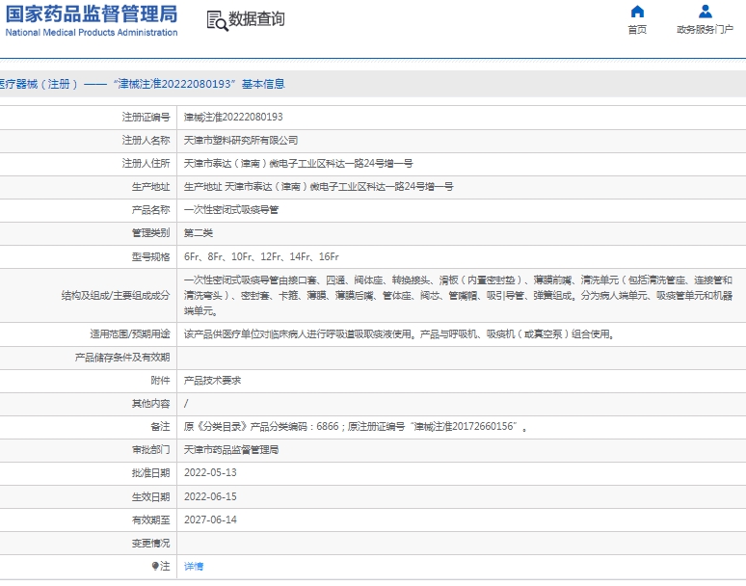Open the 详情 details link

click(x=194, y=566)
